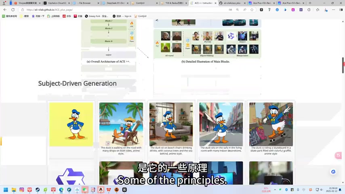Click the Overall Architecture of ACE++ caption
The width and height of the screenshot is (345, 194).
click(x=109, y=62)
